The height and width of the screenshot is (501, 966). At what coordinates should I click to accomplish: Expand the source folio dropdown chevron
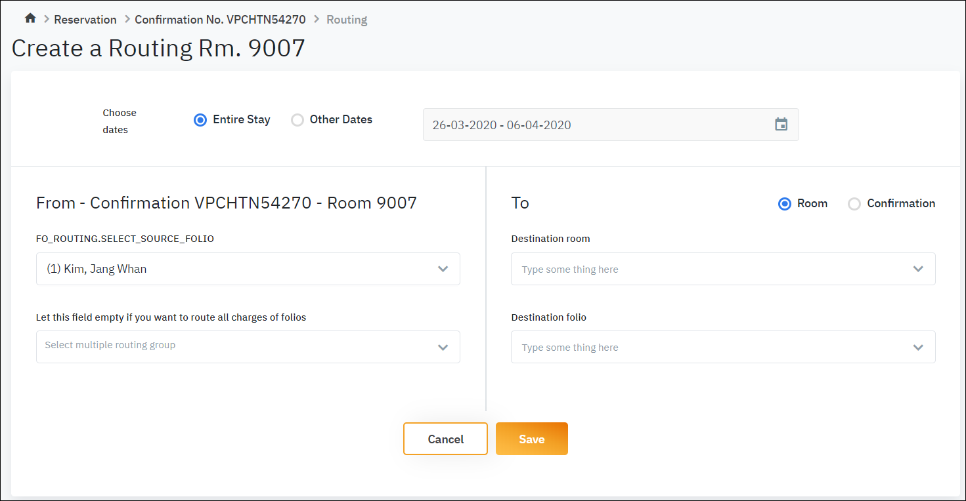point(443,269)
